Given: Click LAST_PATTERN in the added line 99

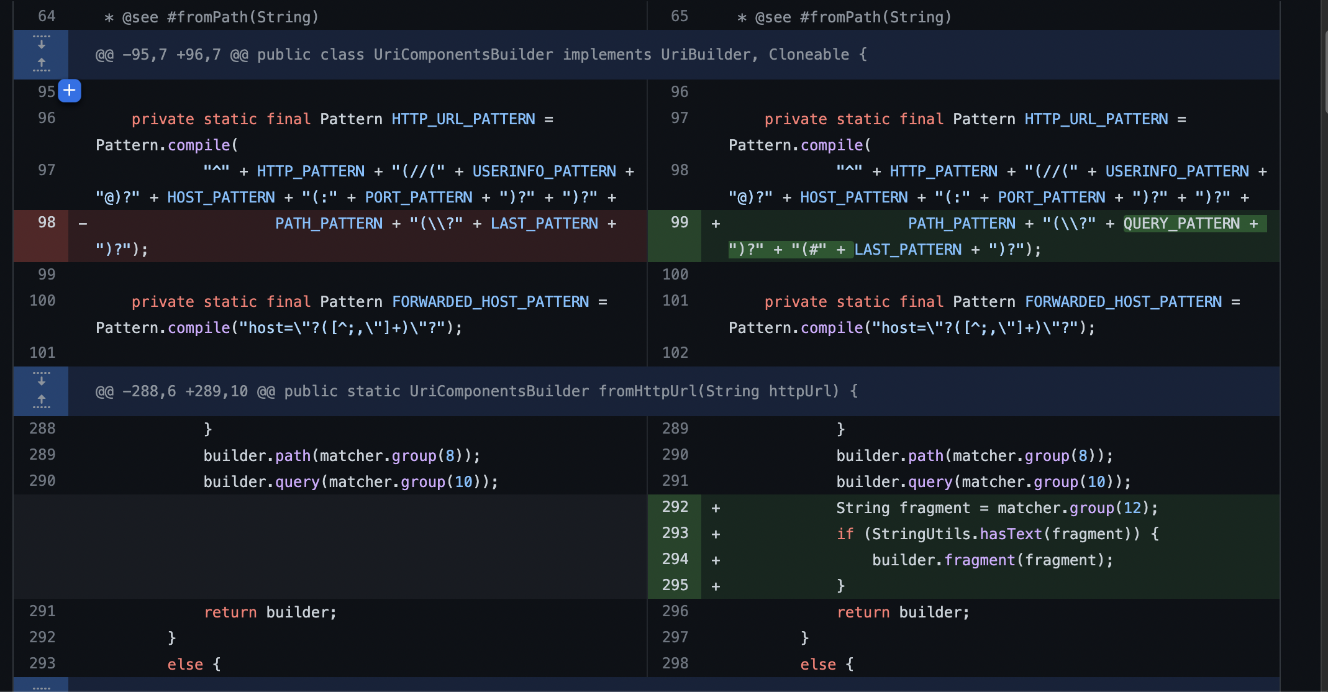Looking at the screenshot, I should (908, 250).
